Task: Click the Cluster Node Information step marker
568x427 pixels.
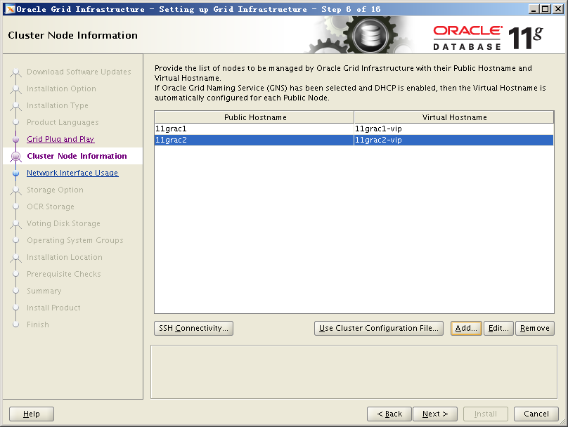Action: [x=15, y=157]
